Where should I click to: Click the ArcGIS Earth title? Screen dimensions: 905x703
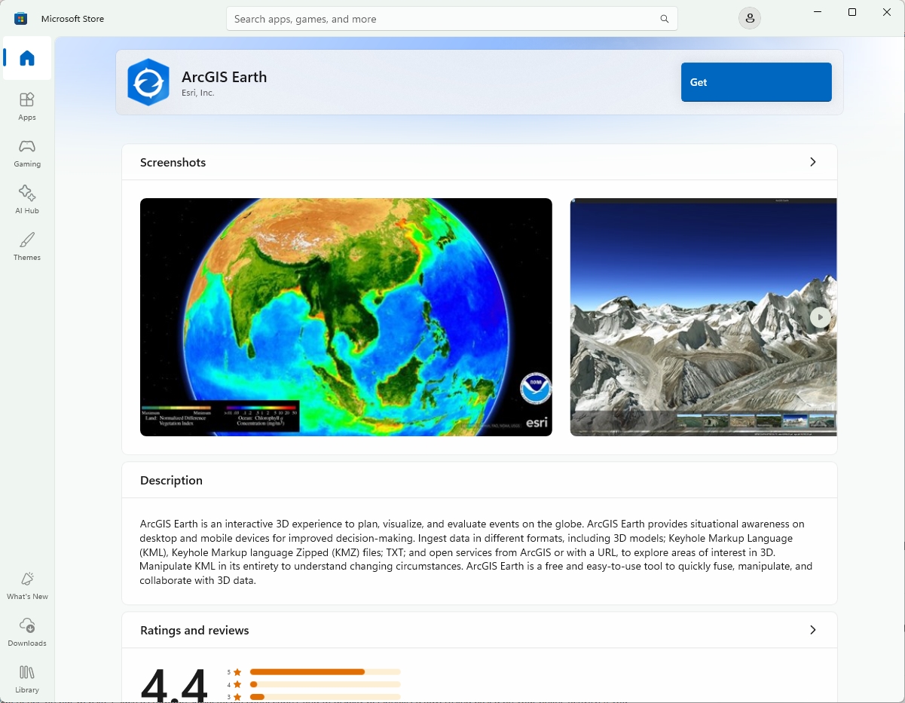224,77
